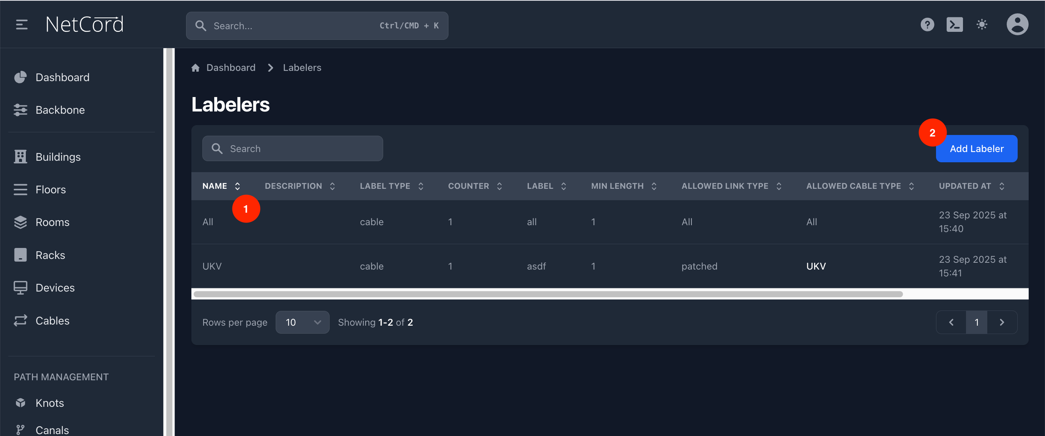1045x436 pixels.
Task: Click the hamburger menu icon
Action: (x=22, y=25)
